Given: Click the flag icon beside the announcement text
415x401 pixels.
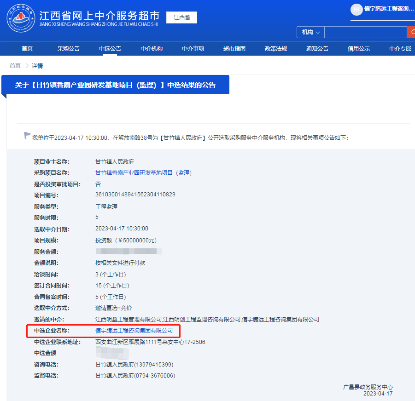Looking at the screenshot, I should (x=27, y=134).
